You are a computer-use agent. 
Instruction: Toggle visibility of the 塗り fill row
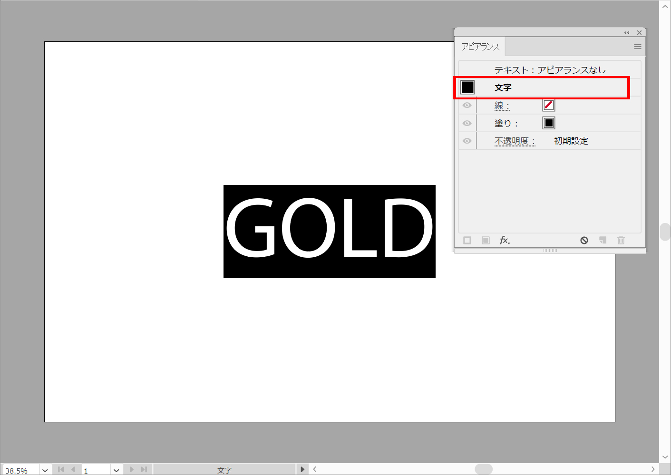tap(467, 123)
